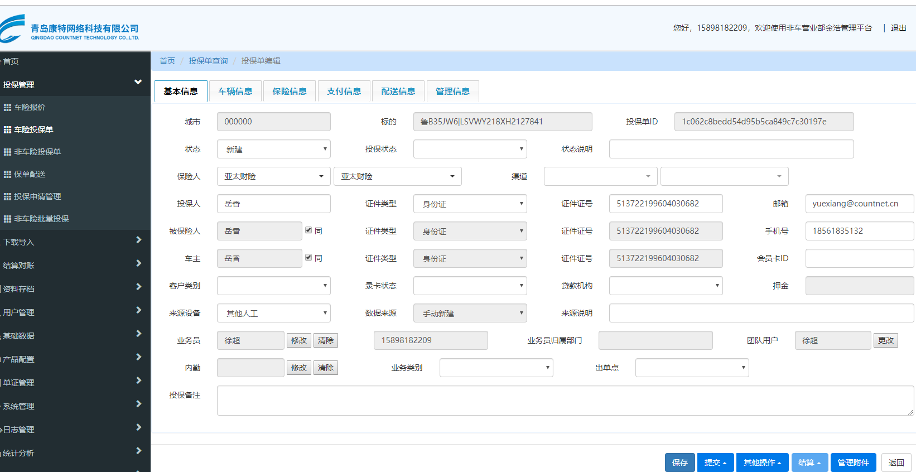The image size is (916, 472).
Task: Open the 来源设备 dropdown showing 其他人工
Action: 273,313
